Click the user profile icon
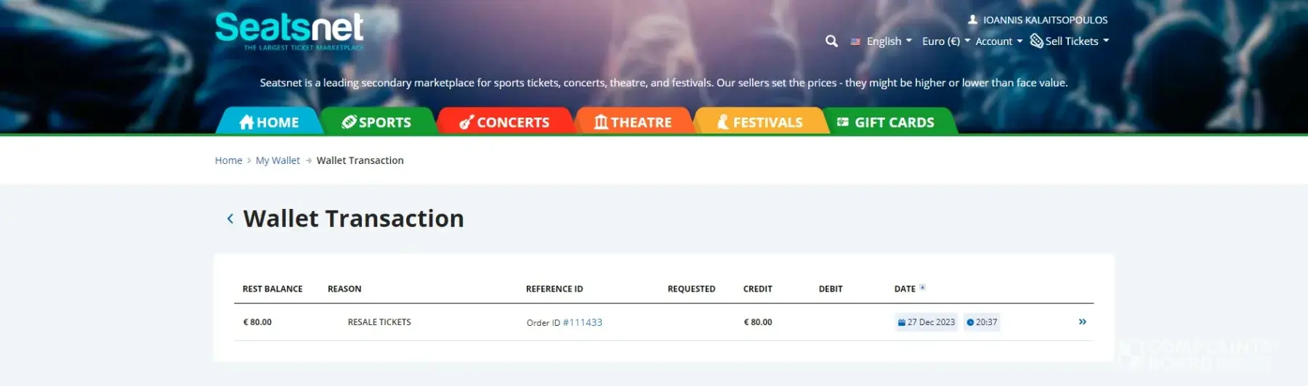The image size is (1308, 386). tap(972, 20)
